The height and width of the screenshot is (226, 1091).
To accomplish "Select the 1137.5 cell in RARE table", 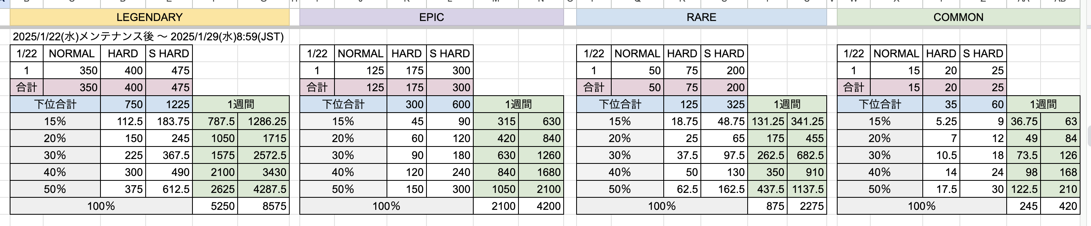I will pos(807,190).
